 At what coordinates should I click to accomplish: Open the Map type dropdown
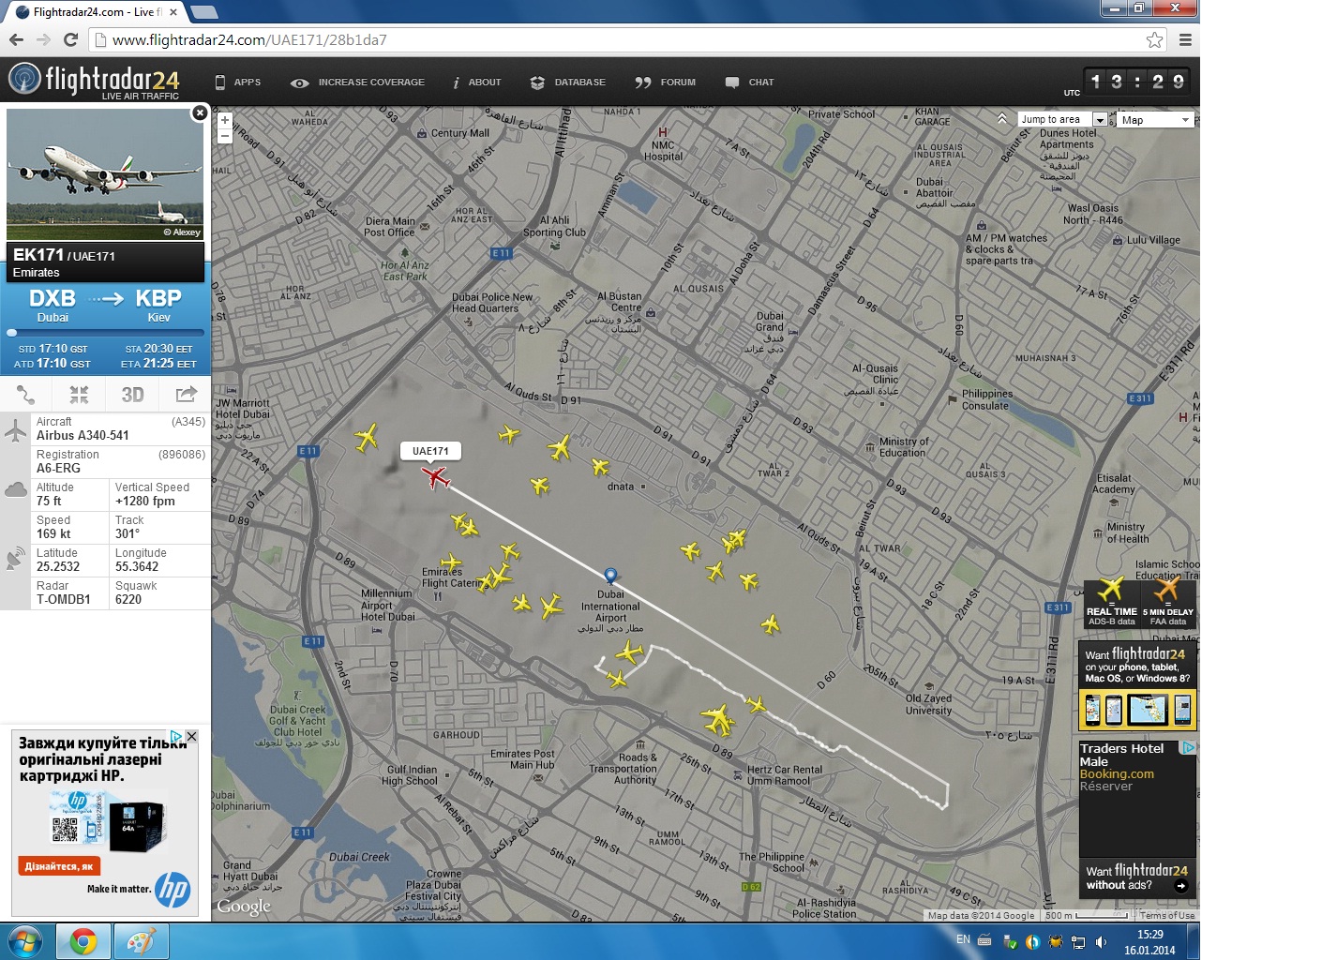tap(1155, 120)
